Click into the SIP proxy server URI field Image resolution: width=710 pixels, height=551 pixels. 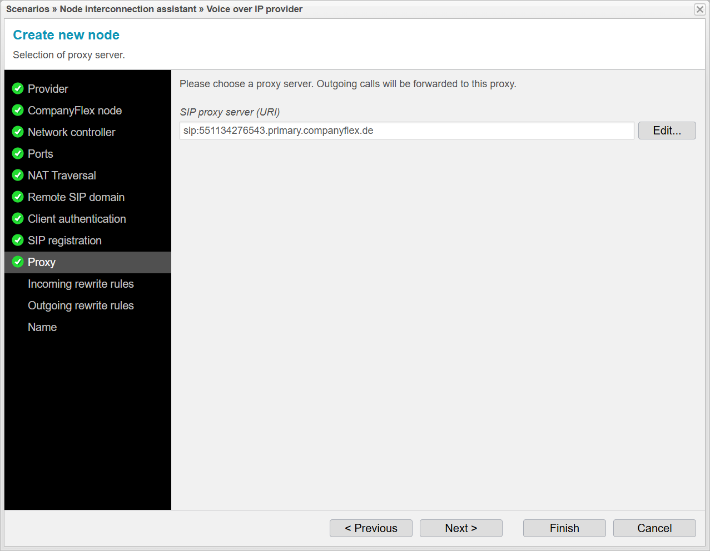(406, 131)
